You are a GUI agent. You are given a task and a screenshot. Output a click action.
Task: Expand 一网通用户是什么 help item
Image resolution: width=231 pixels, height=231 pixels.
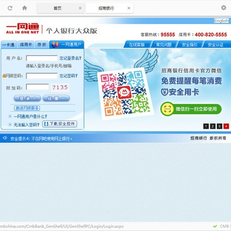30,117
